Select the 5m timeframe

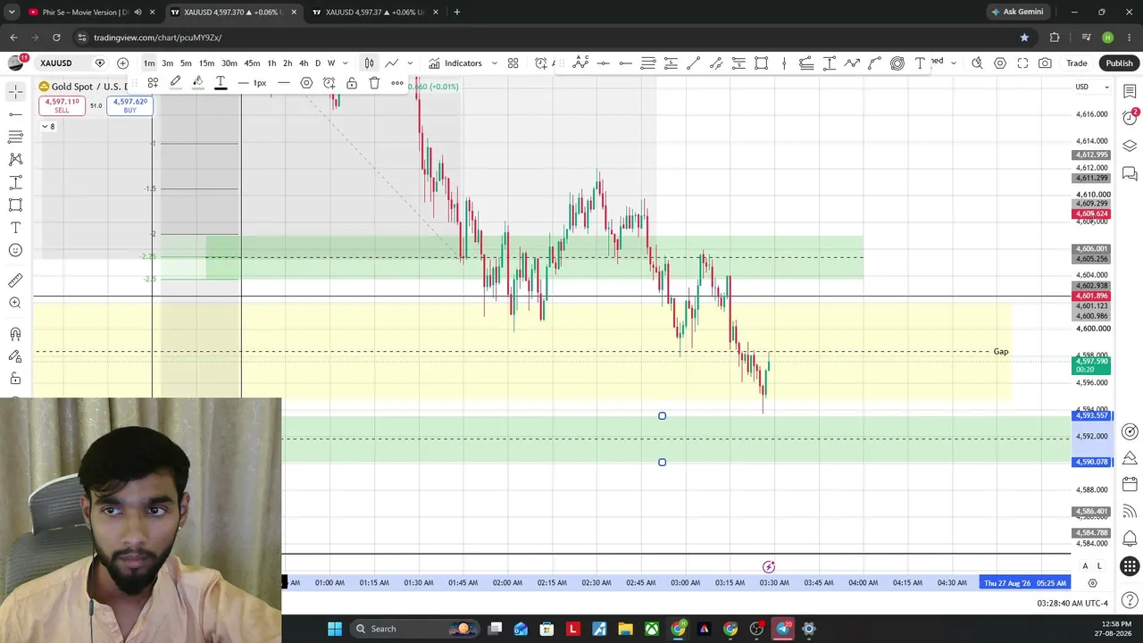[x=186, y=63]
